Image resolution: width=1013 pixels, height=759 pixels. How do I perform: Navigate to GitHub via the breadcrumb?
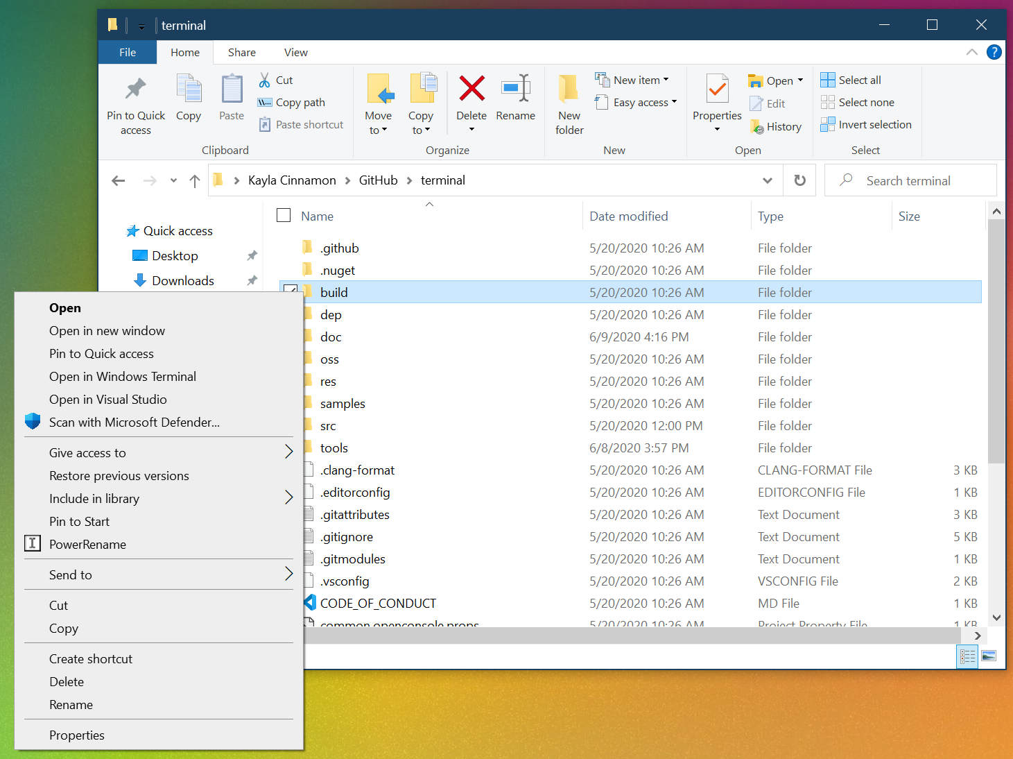378,180
